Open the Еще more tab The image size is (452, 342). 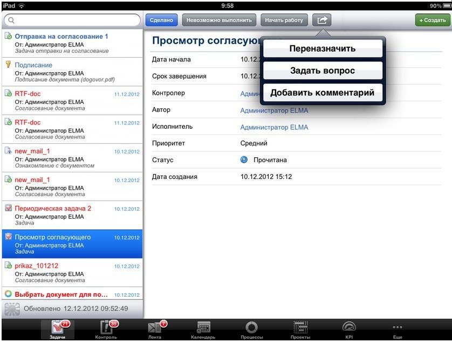398,330
